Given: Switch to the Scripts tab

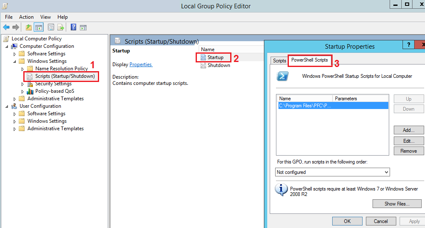Looking at the screenshot, I should [x=279, y=61].
